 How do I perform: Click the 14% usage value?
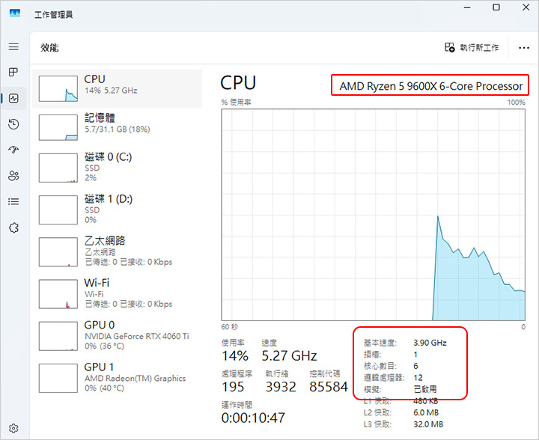[x=235, y=356]
